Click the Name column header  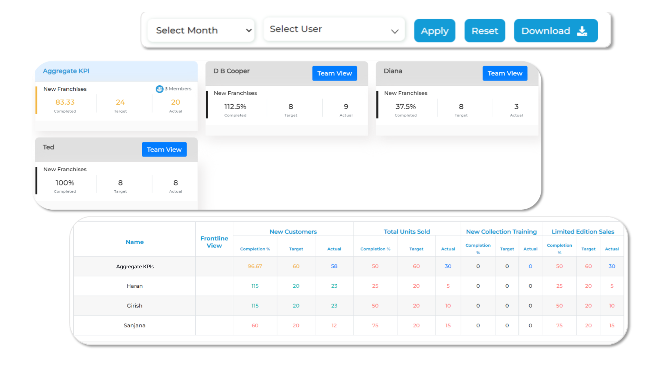coord(135,242)
